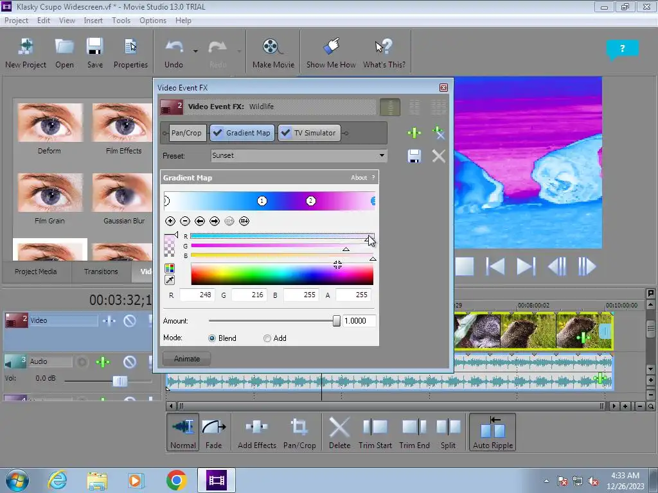Open the Insert menu
Viewport: 658px width, 493px height.
coord(93,21)
